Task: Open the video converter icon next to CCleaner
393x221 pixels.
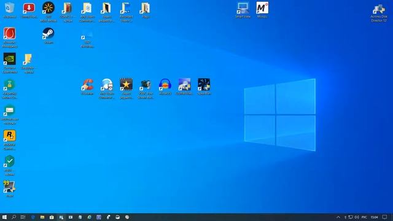Action: click(x=107, y=85)
